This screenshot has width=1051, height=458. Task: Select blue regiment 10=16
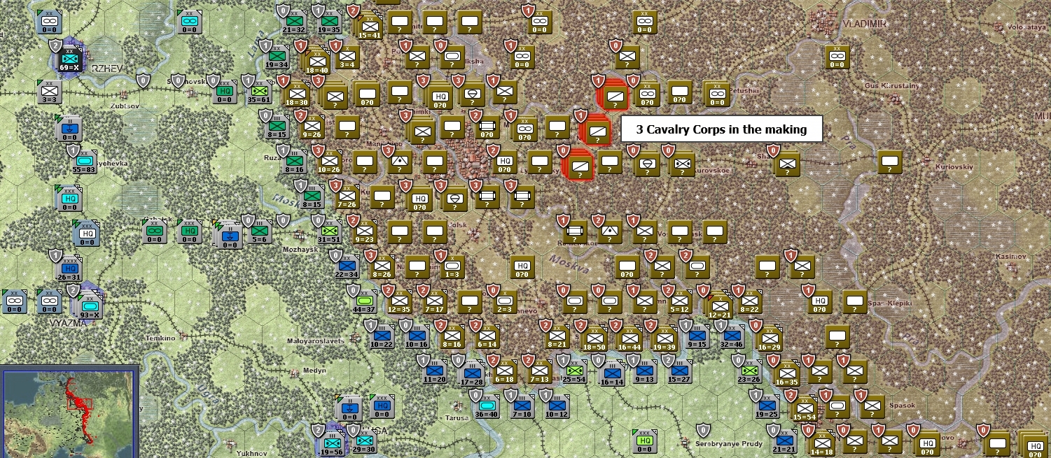pos(417,336)
